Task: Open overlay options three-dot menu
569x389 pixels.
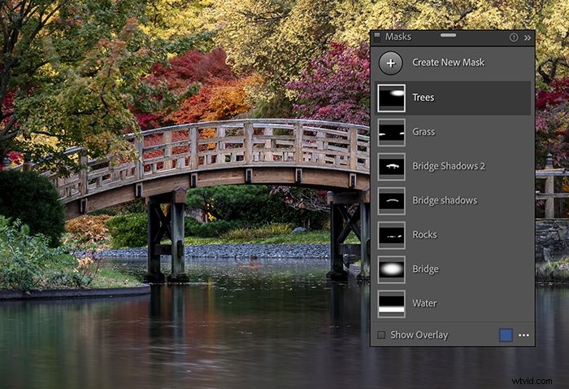Action: pyautogui.click(x=523, y=335)
